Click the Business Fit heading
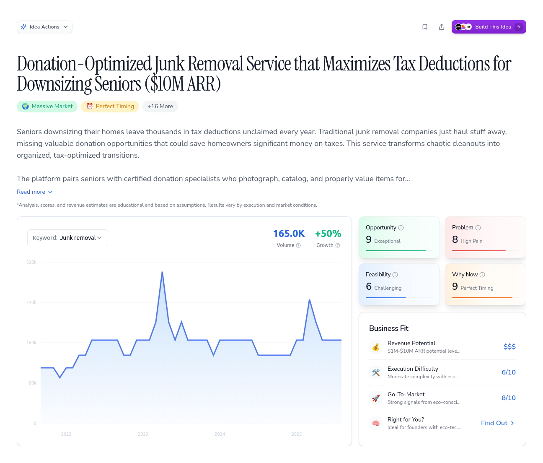 (x=389, y=328)
